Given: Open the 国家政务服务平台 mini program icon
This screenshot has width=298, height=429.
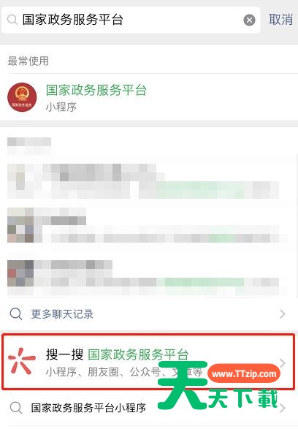Looking at the screenshot, I should (22, 97).
